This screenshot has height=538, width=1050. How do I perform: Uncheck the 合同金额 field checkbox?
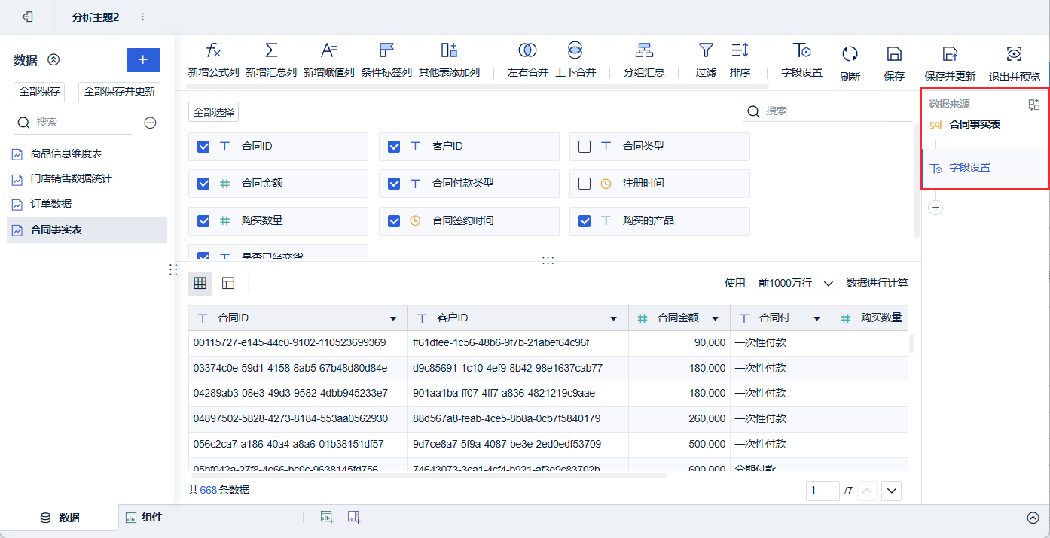coord(203,183)
